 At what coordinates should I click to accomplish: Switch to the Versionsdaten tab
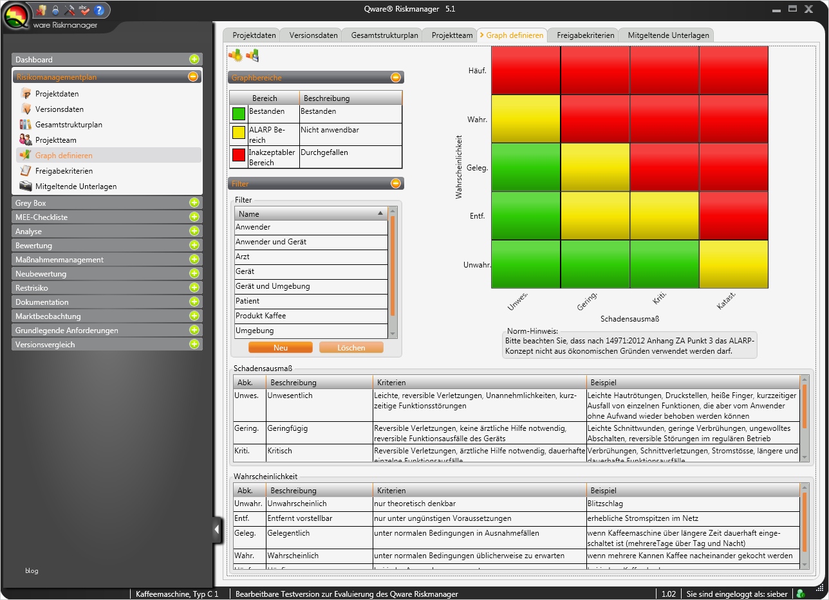313,35
